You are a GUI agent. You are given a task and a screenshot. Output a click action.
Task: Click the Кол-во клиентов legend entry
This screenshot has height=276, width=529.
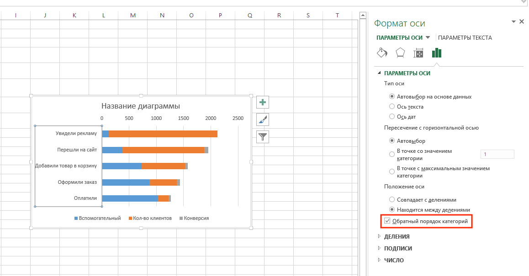[x=150, y=218]
